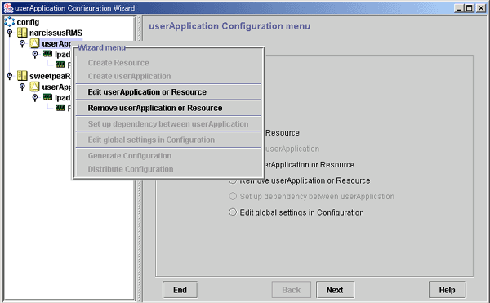The image size is (490, 303).
Task: Select Set up dependency between userApplication radio
Action: (233, 196)
